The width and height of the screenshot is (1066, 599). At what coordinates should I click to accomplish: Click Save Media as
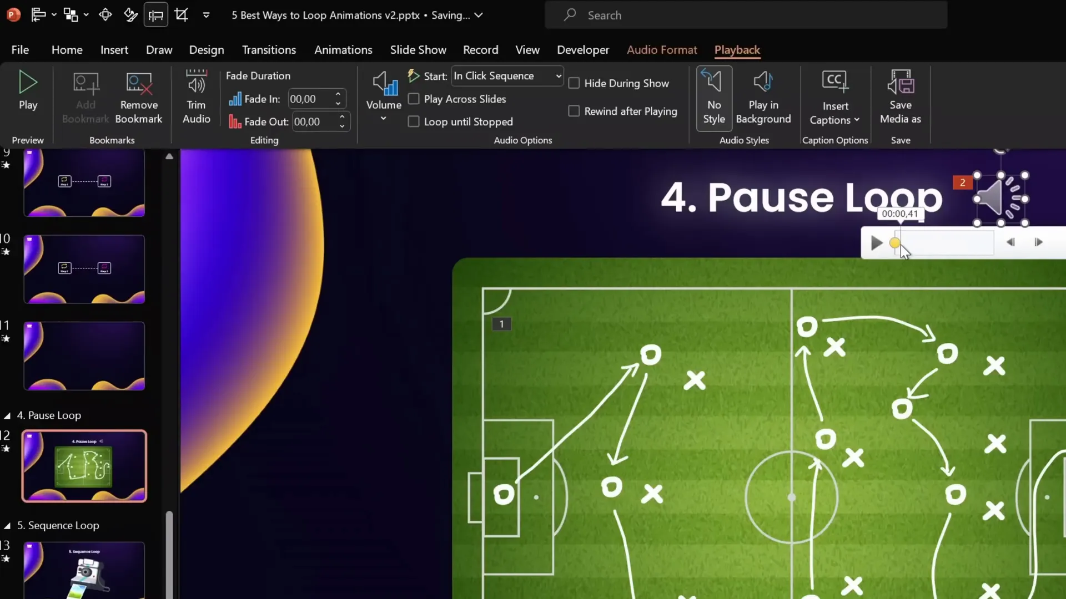pyautogui.click(x=901, y=98)
